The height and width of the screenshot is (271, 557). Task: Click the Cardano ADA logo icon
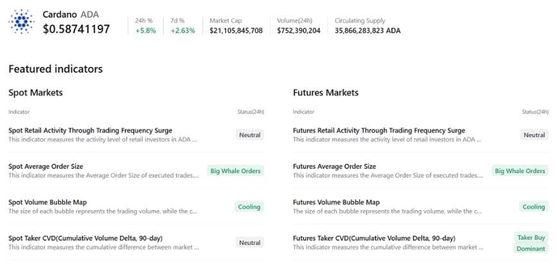(22, 22)
